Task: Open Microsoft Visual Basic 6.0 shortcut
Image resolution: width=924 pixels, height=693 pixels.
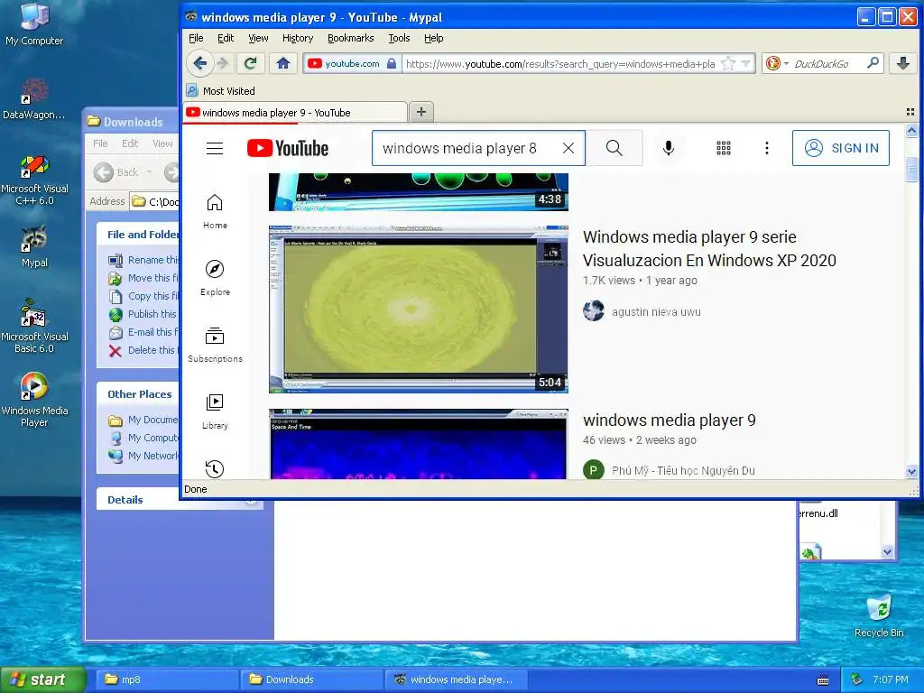Action: coord(34,326)
